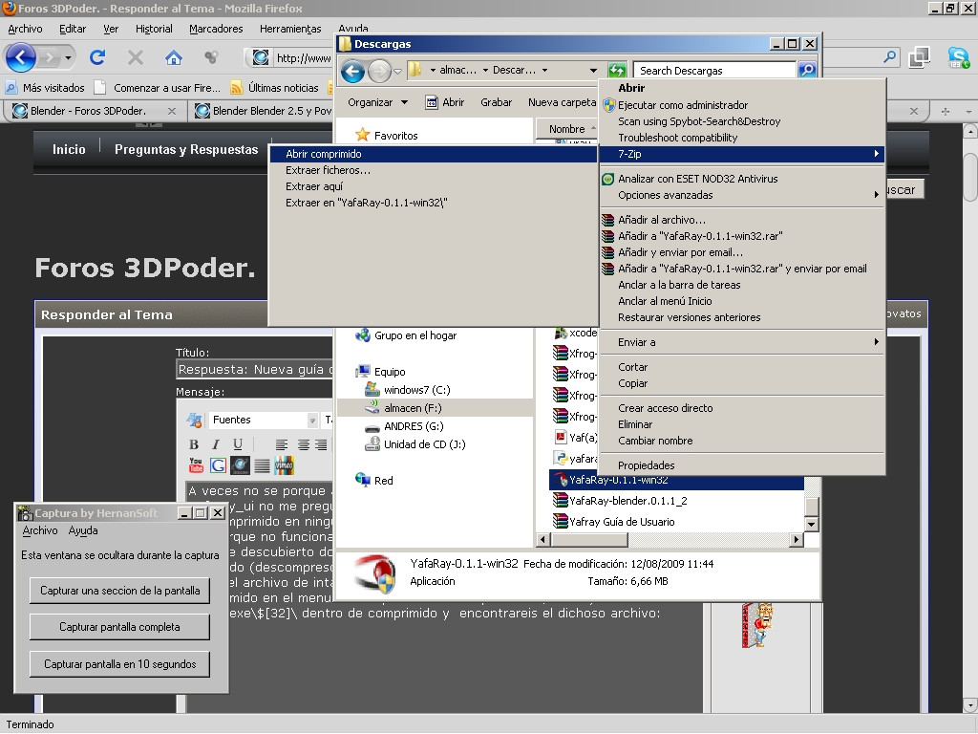
Task: Click Abrir button in Descargas toolbar
Action: (445, 102)
